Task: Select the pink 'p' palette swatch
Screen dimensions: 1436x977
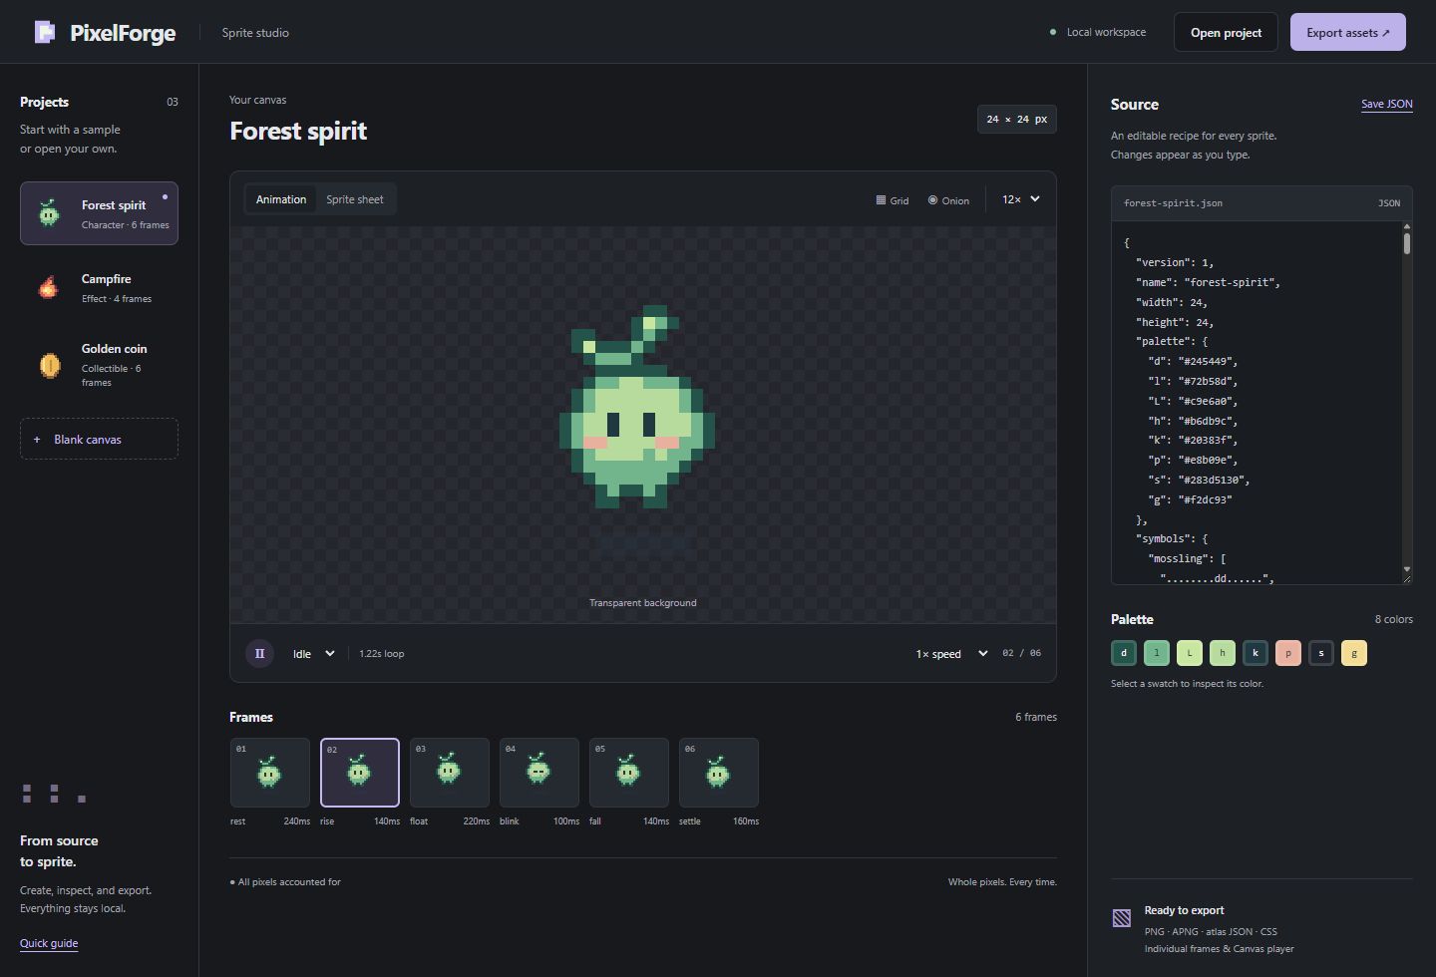Action: (x=1288, y=653)
